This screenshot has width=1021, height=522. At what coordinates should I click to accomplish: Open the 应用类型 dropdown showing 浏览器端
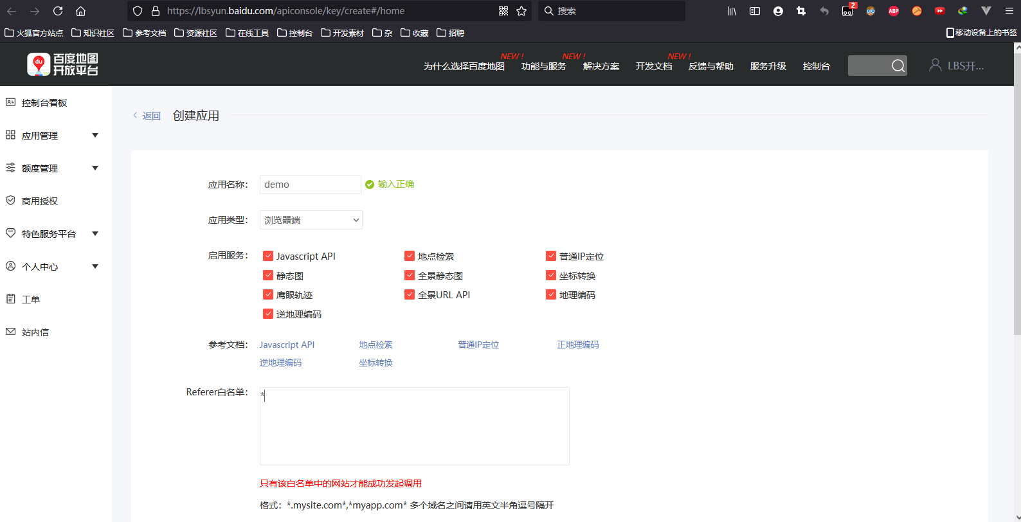point(311,220)
